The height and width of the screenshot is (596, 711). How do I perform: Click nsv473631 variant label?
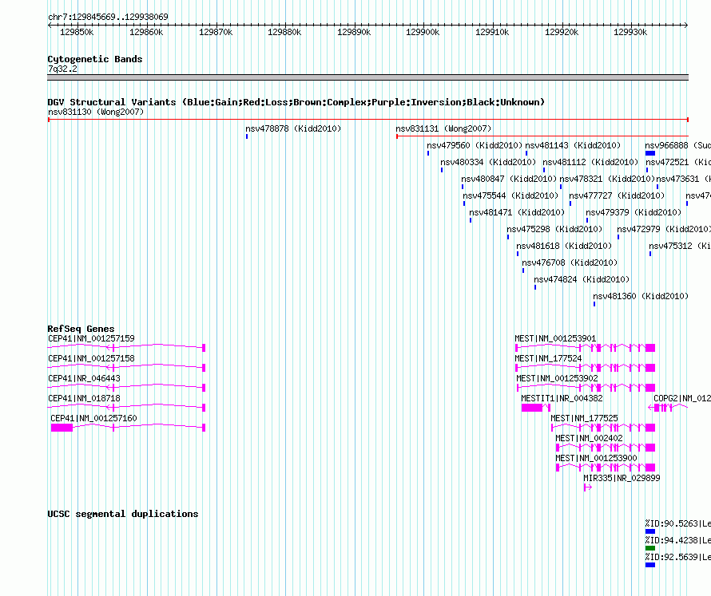[x=683, y=179]
